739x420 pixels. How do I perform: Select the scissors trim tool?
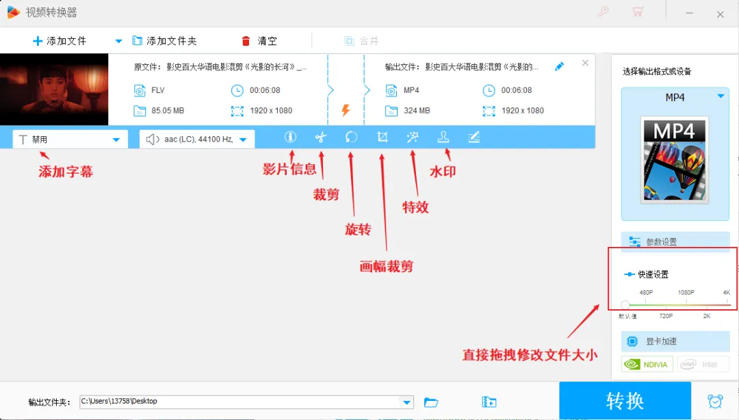coord(320,137)
